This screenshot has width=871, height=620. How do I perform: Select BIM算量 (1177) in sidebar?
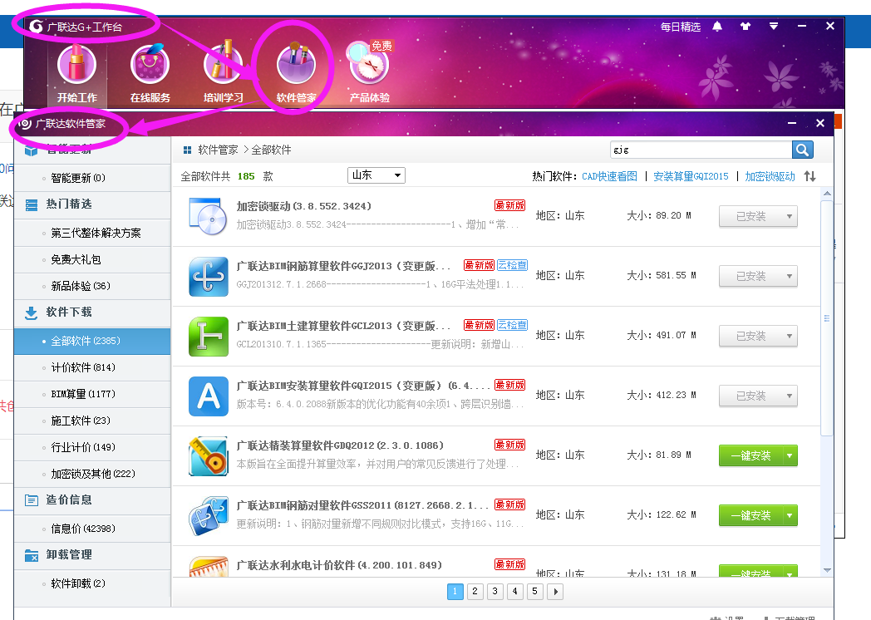pyautogui.click(x=92, y=395)
